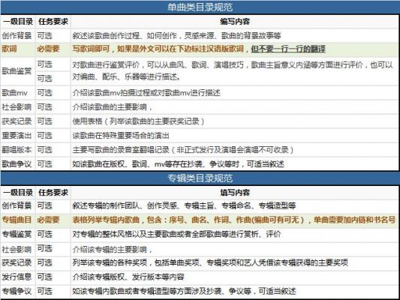Select 创作背景 cell in the 专辑类 table
Image resolution: width=400 pixels, height=300 pixels.
click(17, 205)
